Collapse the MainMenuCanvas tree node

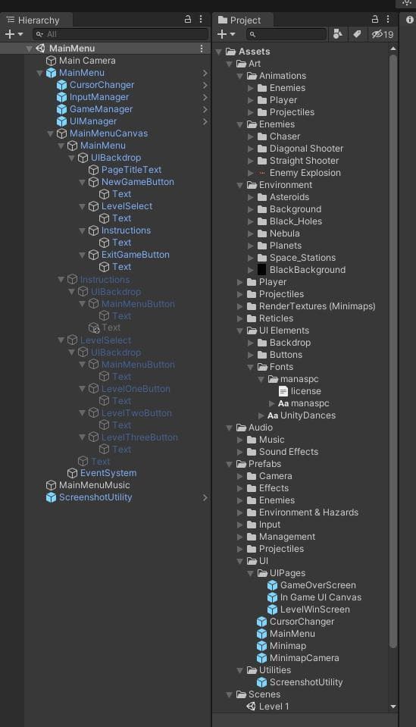coord(51,133)
